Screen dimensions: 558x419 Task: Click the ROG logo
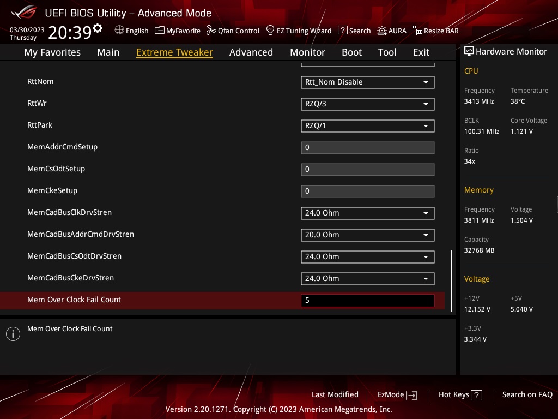pos(23,13)
